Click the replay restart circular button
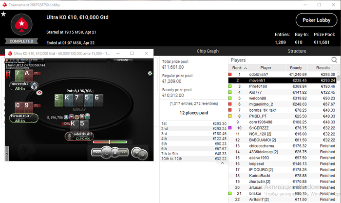Viewport: 341px width, 203px height. [106, 153]
